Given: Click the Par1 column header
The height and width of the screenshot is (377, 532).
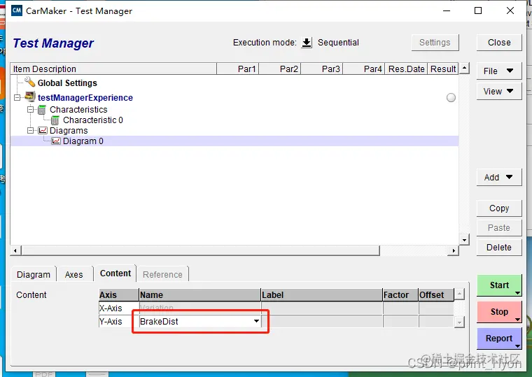Looking at the screenshot, I should (x=238, y=69).
